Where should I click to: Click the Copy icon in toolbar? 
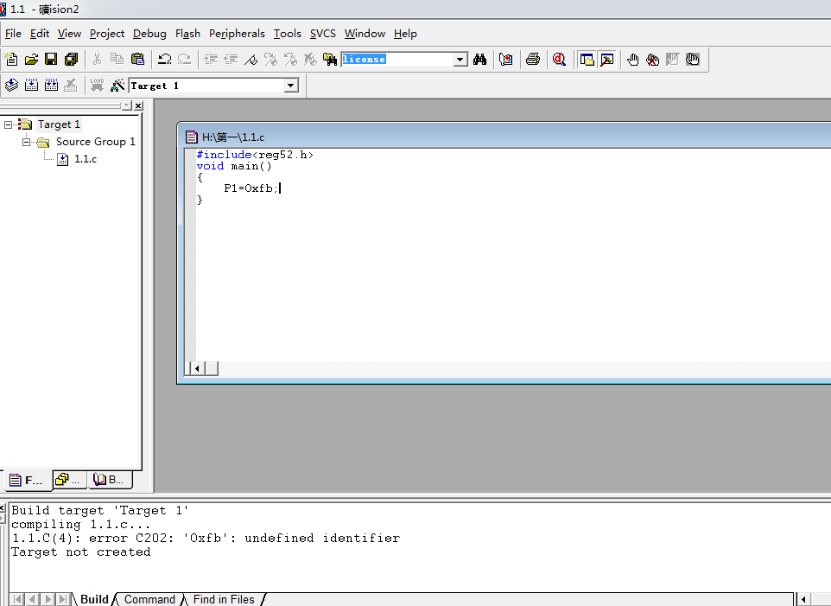click(x=117, y=60)
